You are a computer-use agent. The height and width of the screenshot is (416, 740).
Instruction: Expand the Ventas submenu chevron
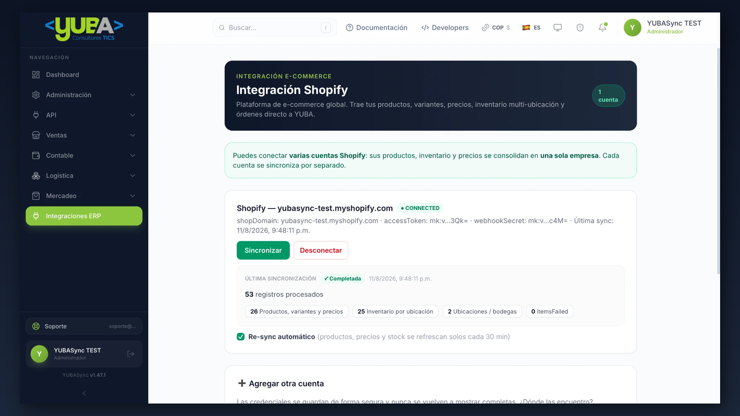pyautogui.click(x=133, y=135)
